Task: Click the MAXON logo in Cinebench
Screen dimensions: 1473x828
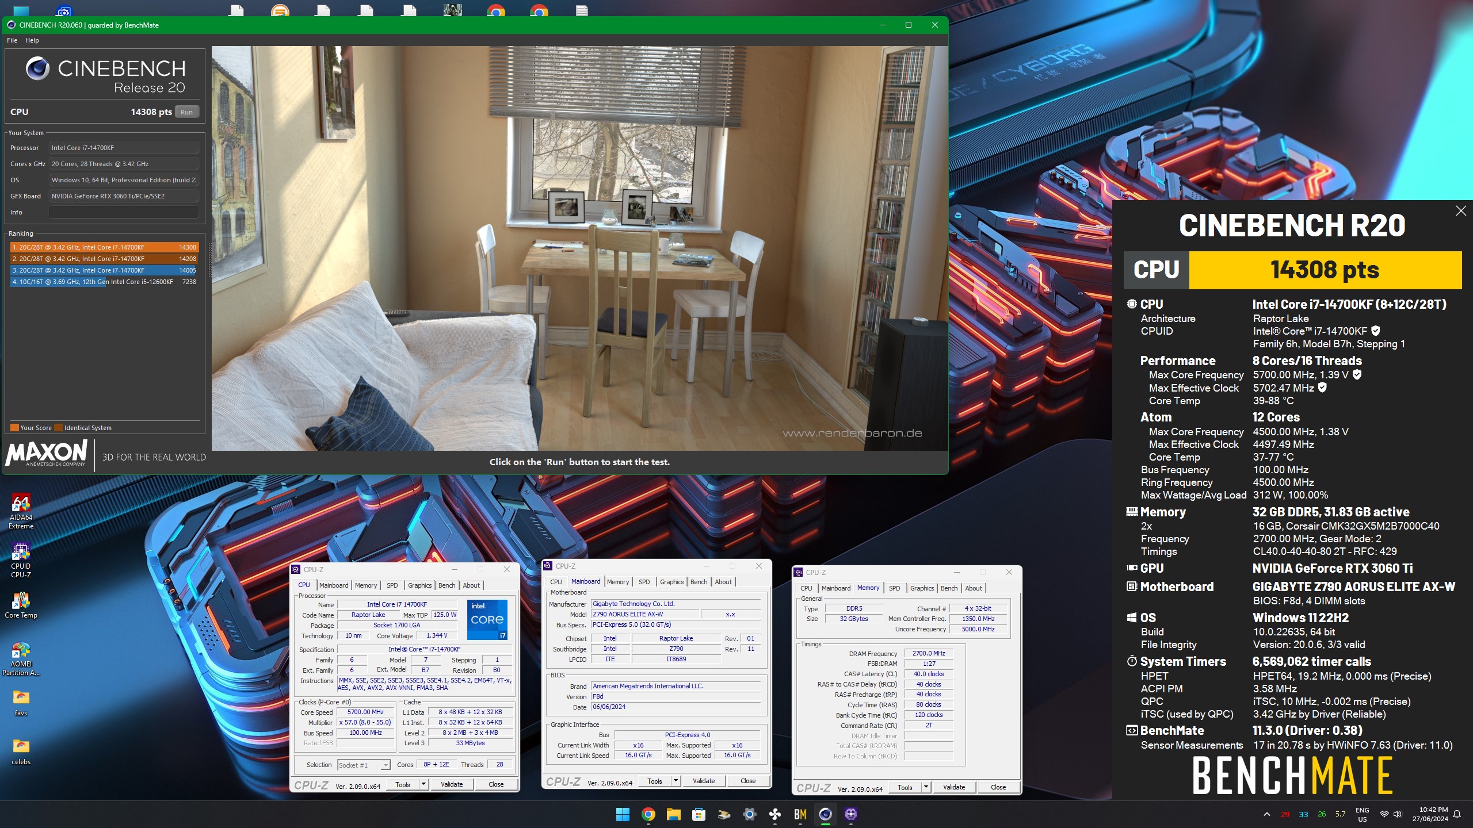Action: point(46,453)
